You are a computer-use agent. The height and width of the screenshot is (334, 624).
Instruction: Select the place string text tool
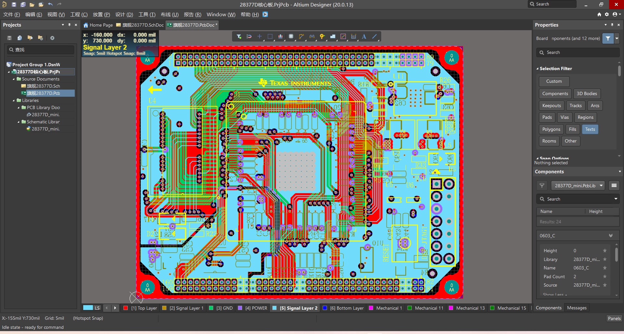click(x=364, y=37)
